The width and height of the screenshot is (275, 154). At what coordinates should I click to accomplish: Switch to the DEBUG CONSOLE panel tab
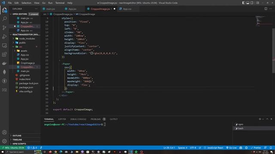[78, 119]
